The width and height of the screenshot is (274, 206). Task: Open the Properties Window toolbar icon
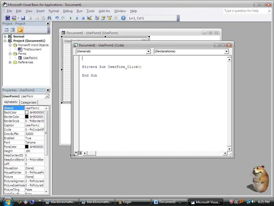pyautogui.click(x=103, y=18)
